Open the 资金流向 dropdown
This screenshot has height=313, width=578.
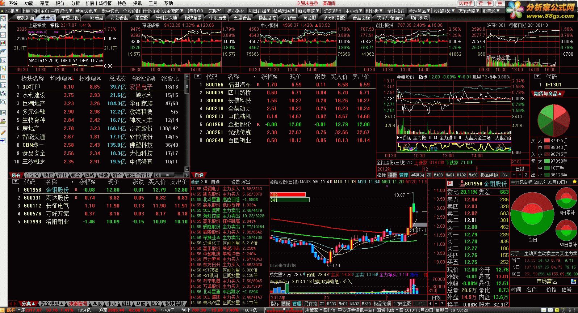tap(172, 11)
